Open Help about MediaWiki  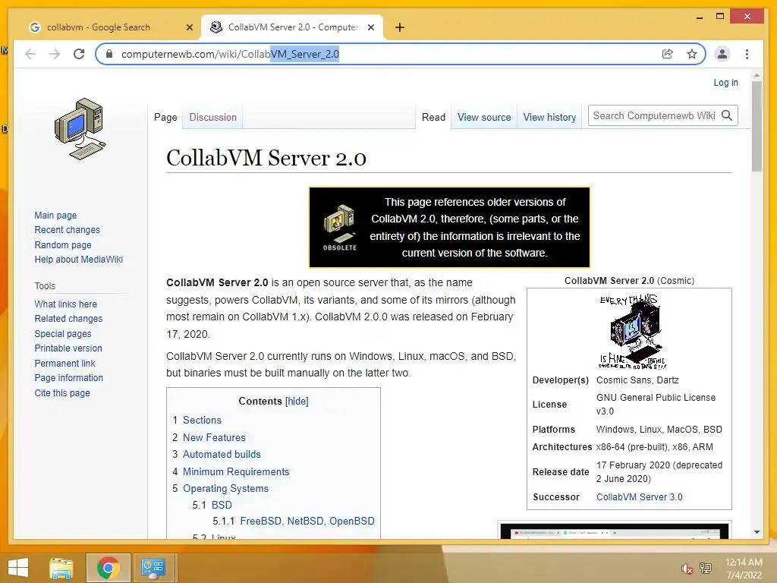click(78, 260)
